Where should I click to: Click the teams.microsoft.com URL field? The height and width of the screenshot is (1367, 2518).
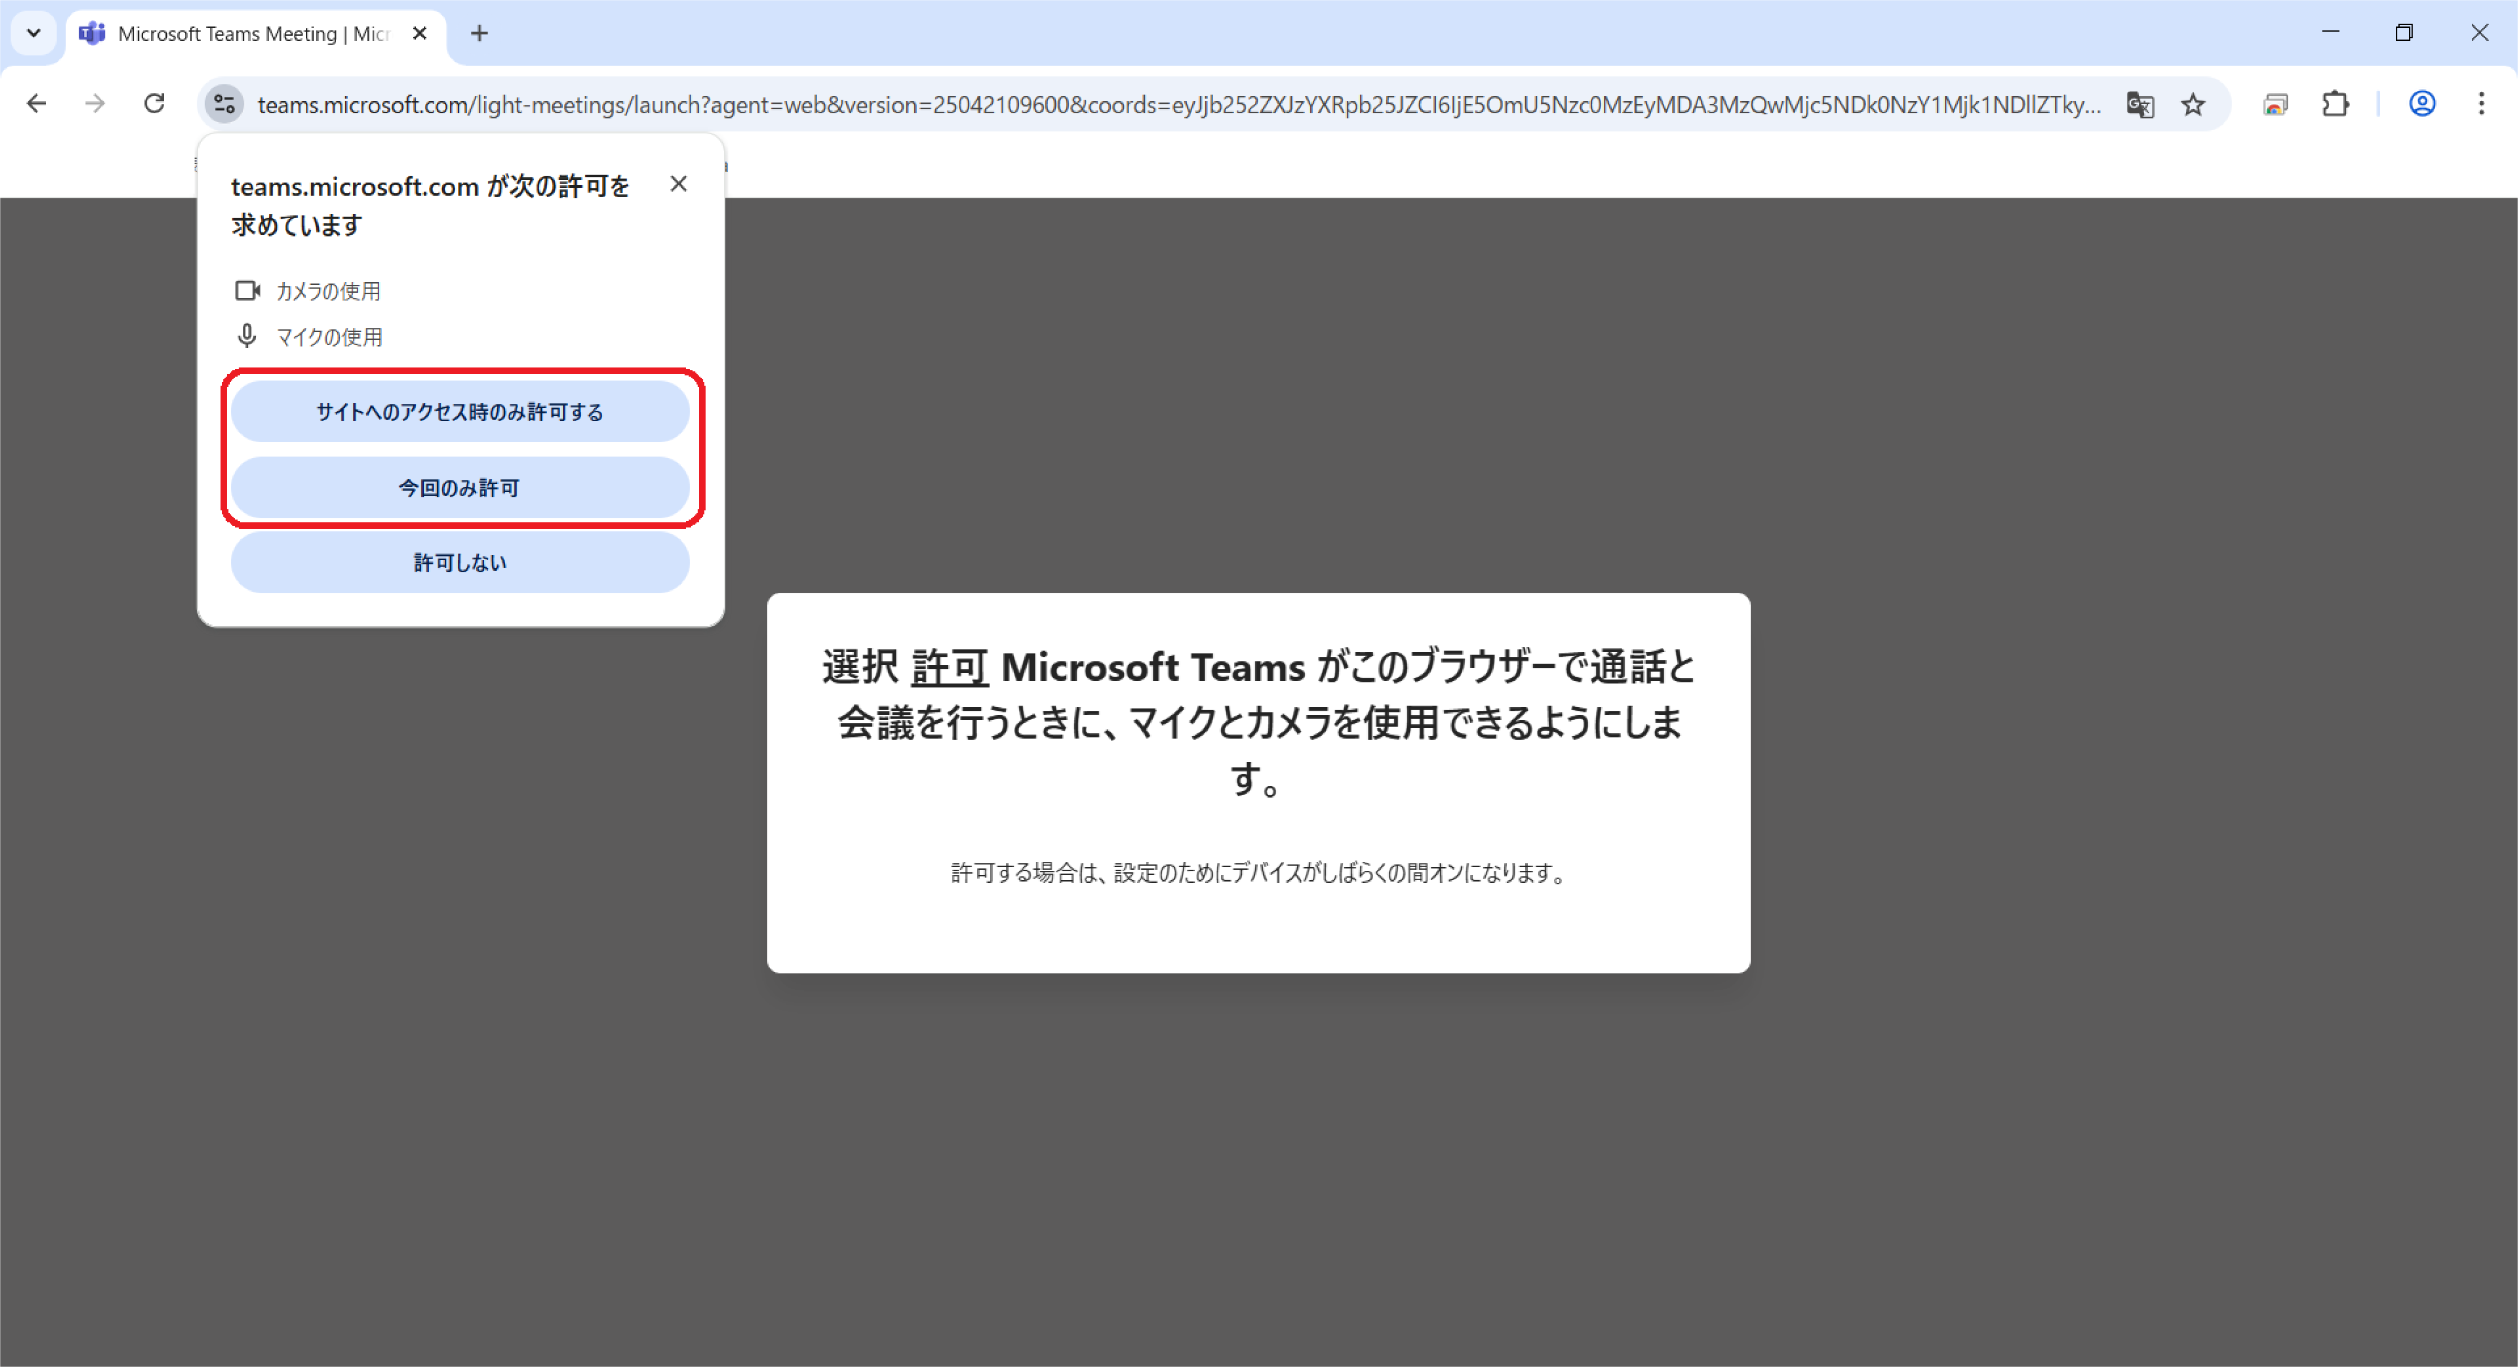(1179, 104)
